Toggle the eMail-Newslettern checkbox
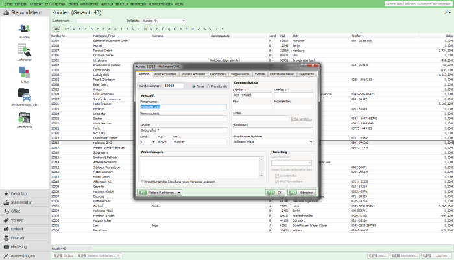The image size is (454, 260). (x=277, y=182)
